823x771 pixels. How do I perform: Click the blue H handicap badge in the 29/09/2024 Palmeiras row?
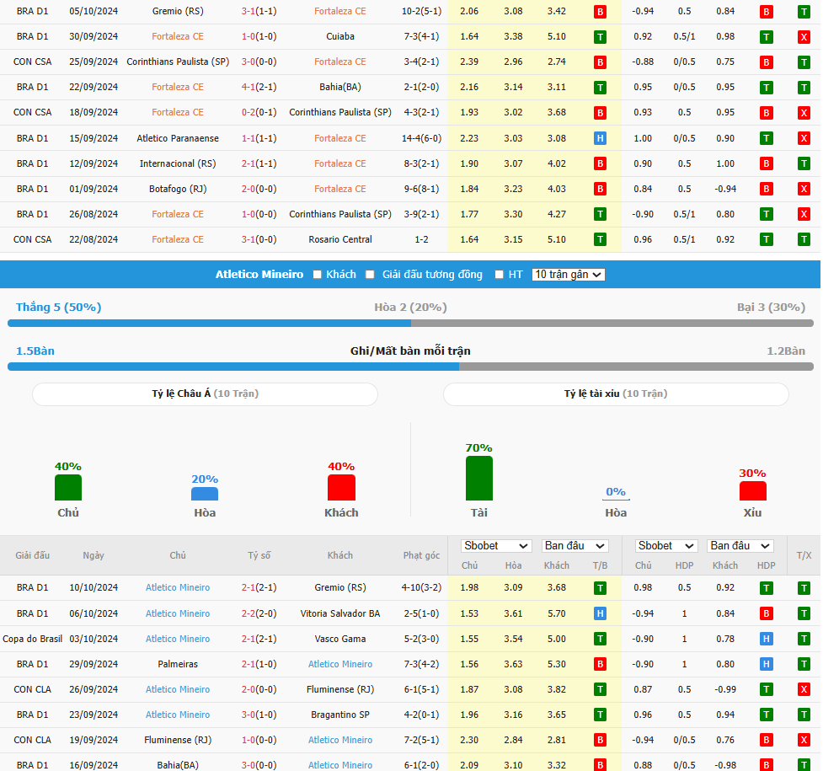[x=767, y=664]
